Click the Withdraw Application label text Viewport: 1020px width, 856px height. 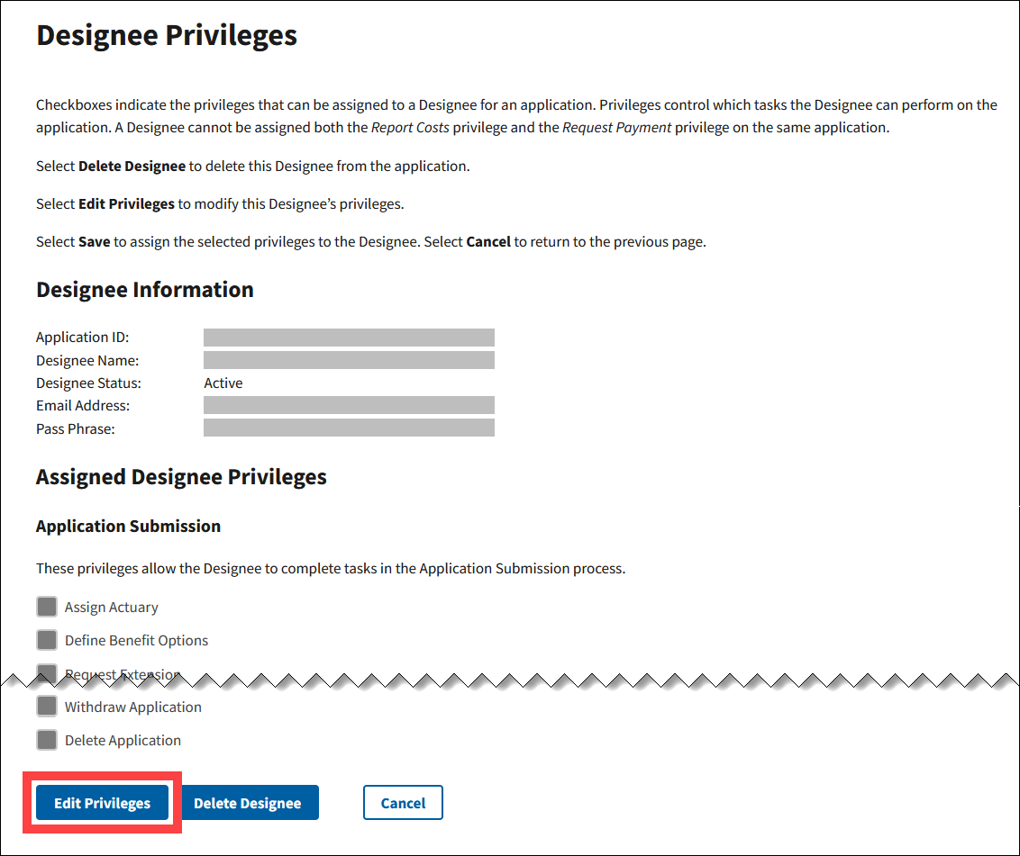tap(132, 707)
